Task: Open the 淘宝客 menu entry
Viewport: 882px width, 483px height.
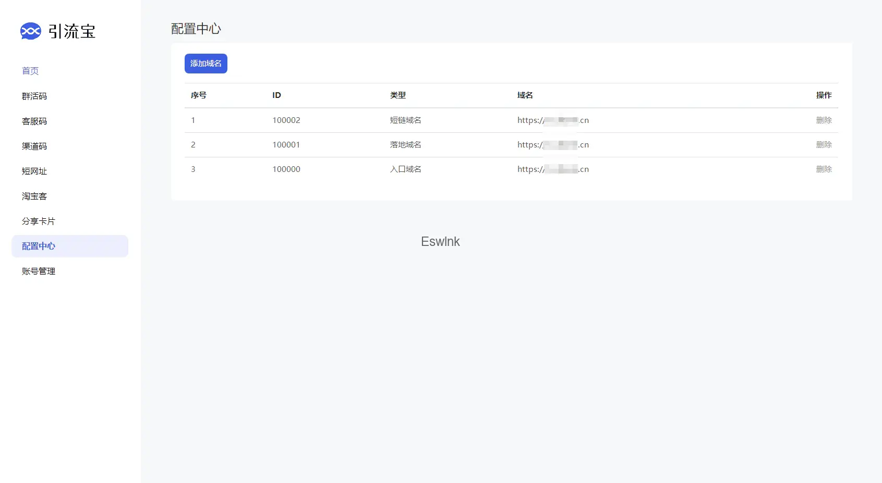Action: pos(34,196)
